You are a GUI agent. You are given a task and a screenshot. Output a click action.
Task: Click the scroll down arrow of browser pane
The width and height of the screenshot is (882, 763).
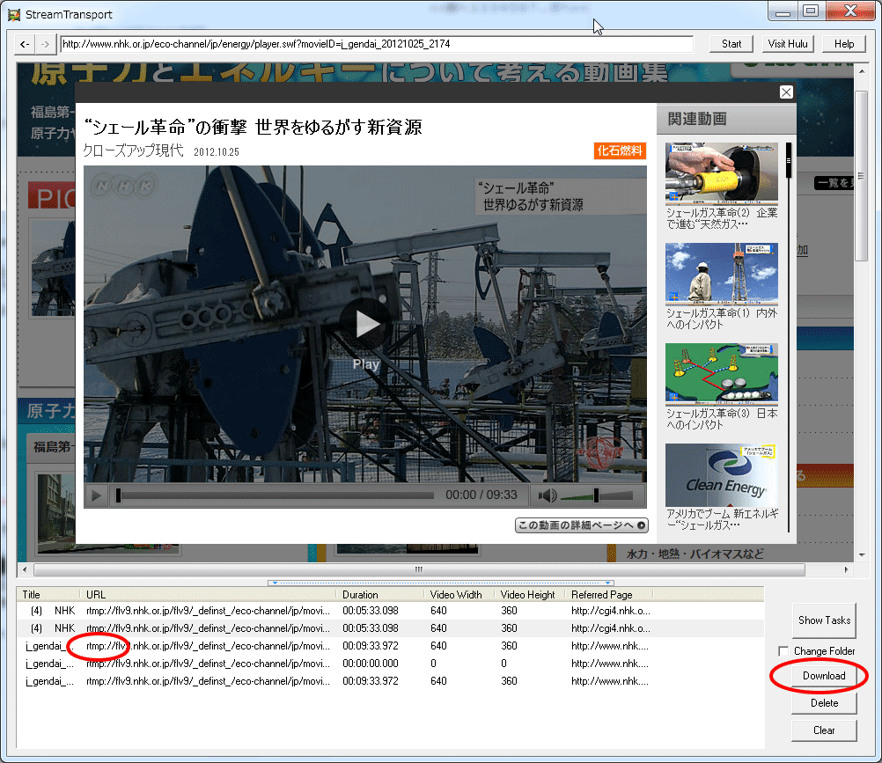tap(861, 555)
